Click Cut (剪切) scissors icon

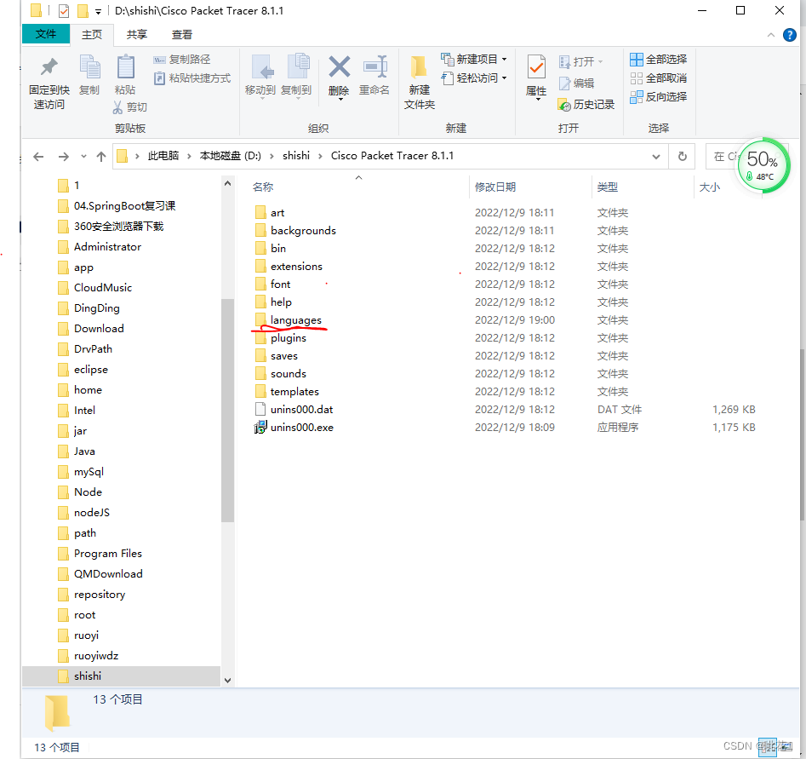click(x=117, y=107)
